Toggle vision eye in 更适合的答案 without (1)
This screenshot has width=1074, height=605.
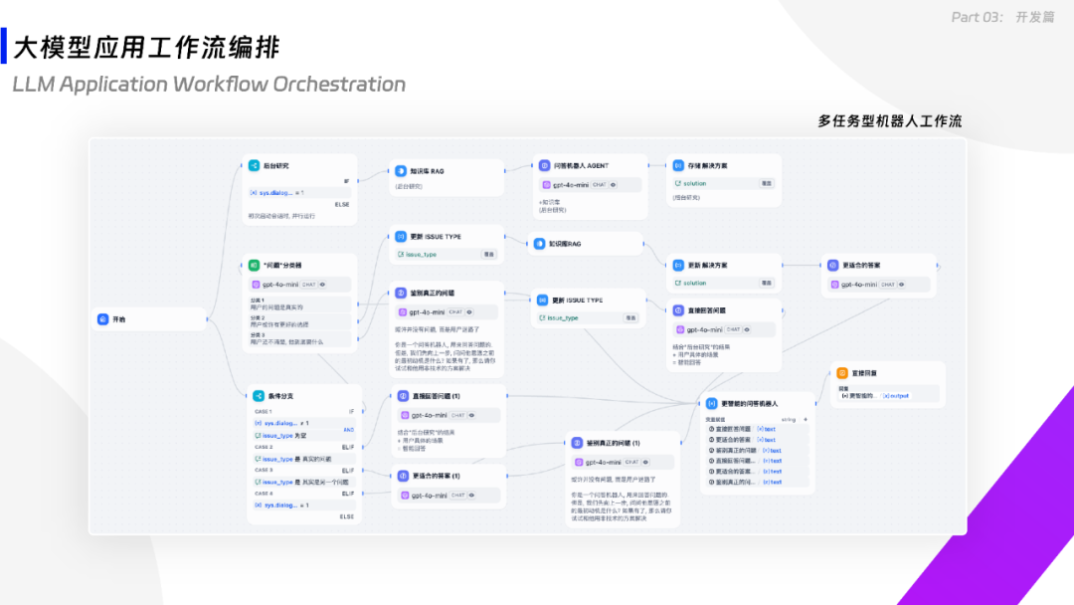click(x=901, y=285)
